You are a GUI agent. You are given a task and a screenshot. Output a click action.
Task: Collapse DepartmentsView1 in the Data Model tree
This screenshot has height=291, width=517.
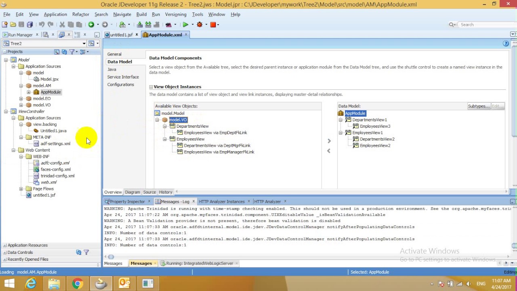(340, 120)
